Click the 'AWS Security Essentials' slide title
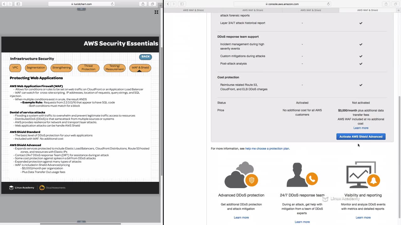The height and width of the screenshot is (225, 401). tap(121, 43)
